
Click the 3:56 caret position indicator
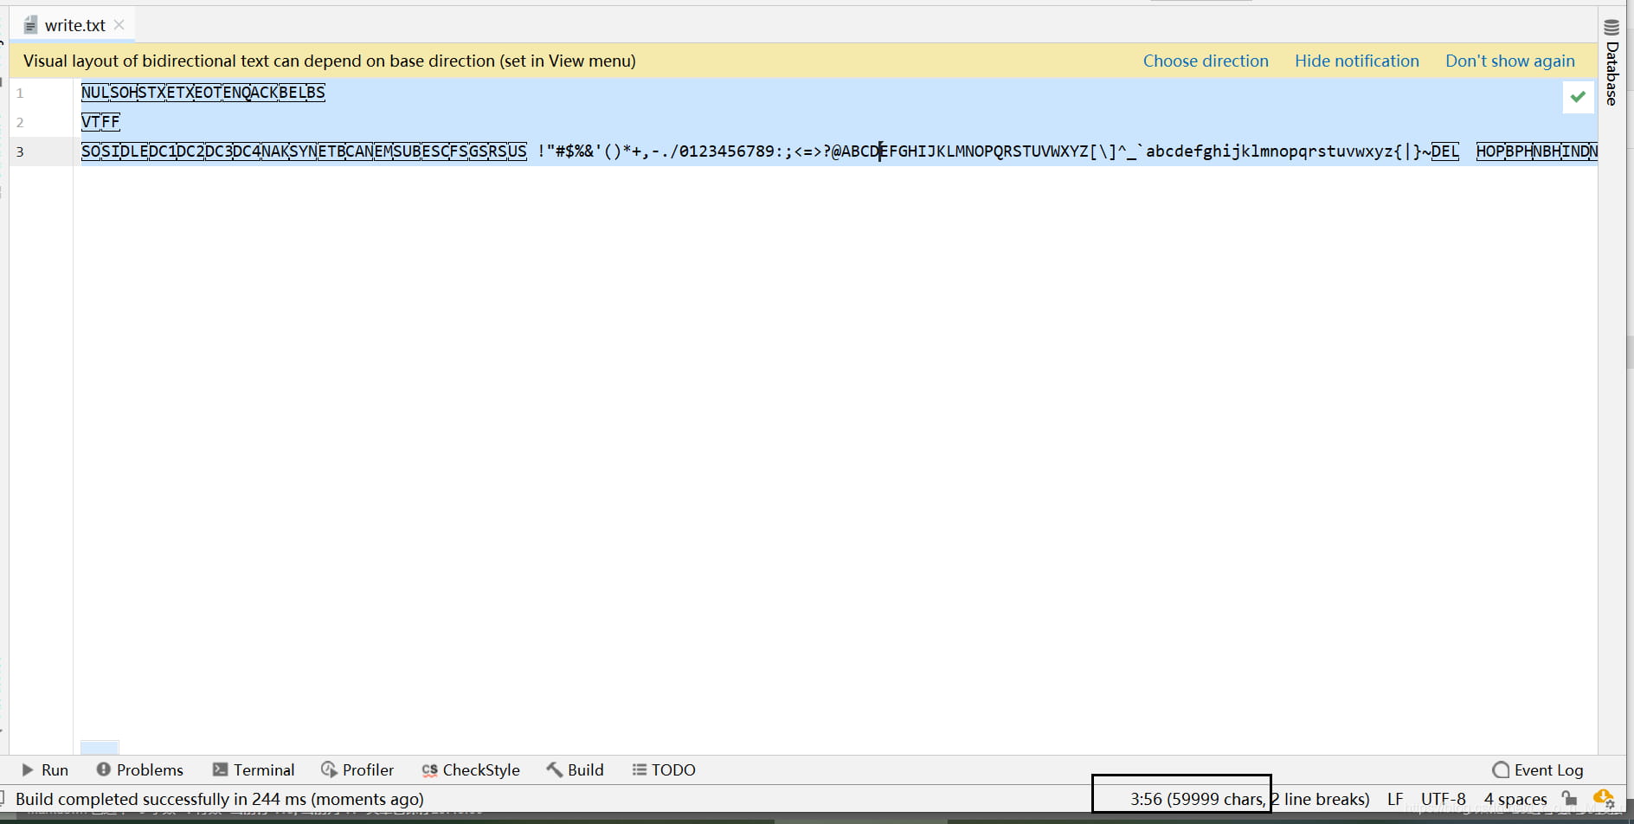point(1146,799)
